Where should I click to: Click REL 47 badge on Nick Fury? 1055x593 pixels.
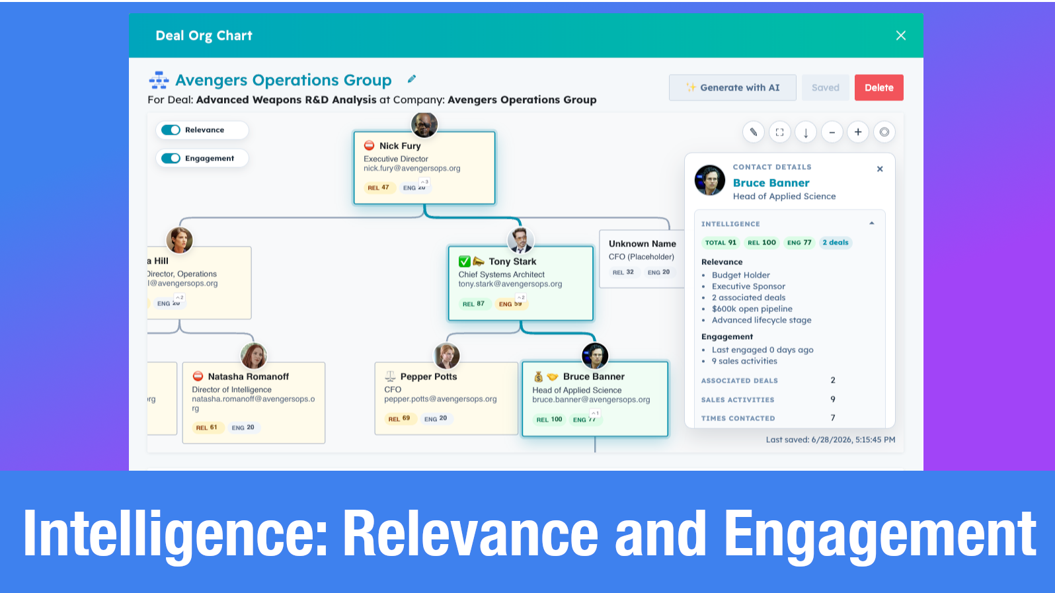coord(378,188)
